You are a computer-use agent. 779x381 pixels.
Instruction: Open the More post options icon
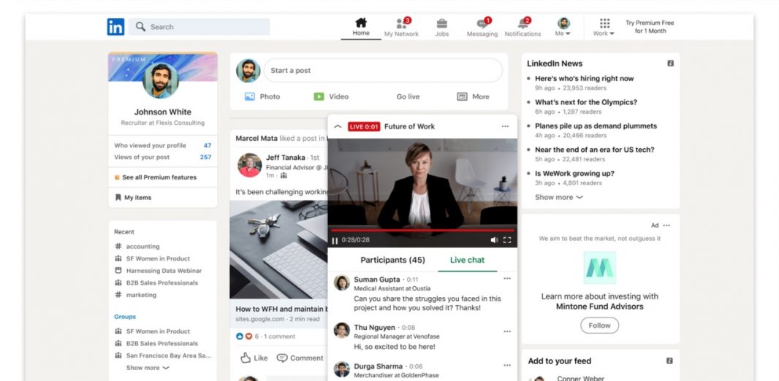tap(473, 97)
